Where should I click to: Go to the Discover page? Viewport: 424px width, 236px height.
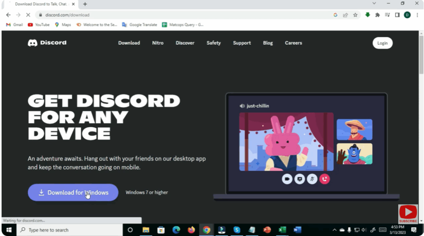coord(185,43)
